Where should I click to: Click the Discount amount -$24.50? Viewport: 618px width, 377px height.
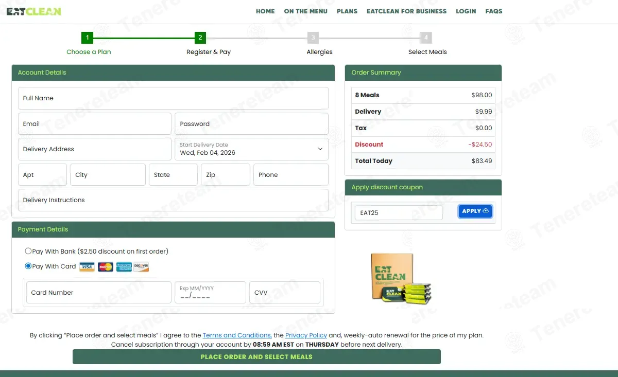point(480,145)
